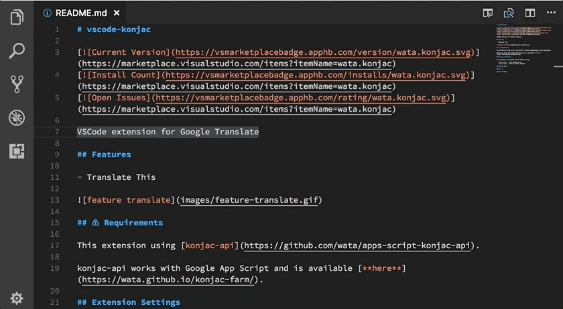Click the '- Translate This' list line
This screenshot has width=563, height=309.
117,177
